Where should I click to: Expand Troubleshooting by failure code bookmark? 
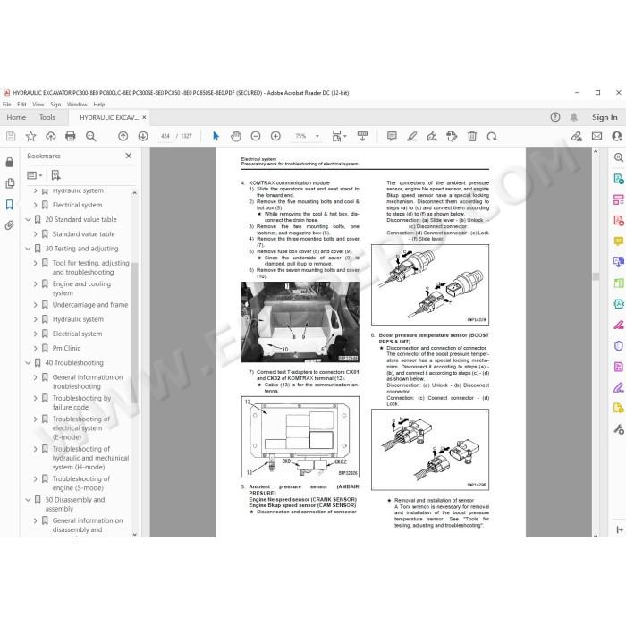(35, 399)
